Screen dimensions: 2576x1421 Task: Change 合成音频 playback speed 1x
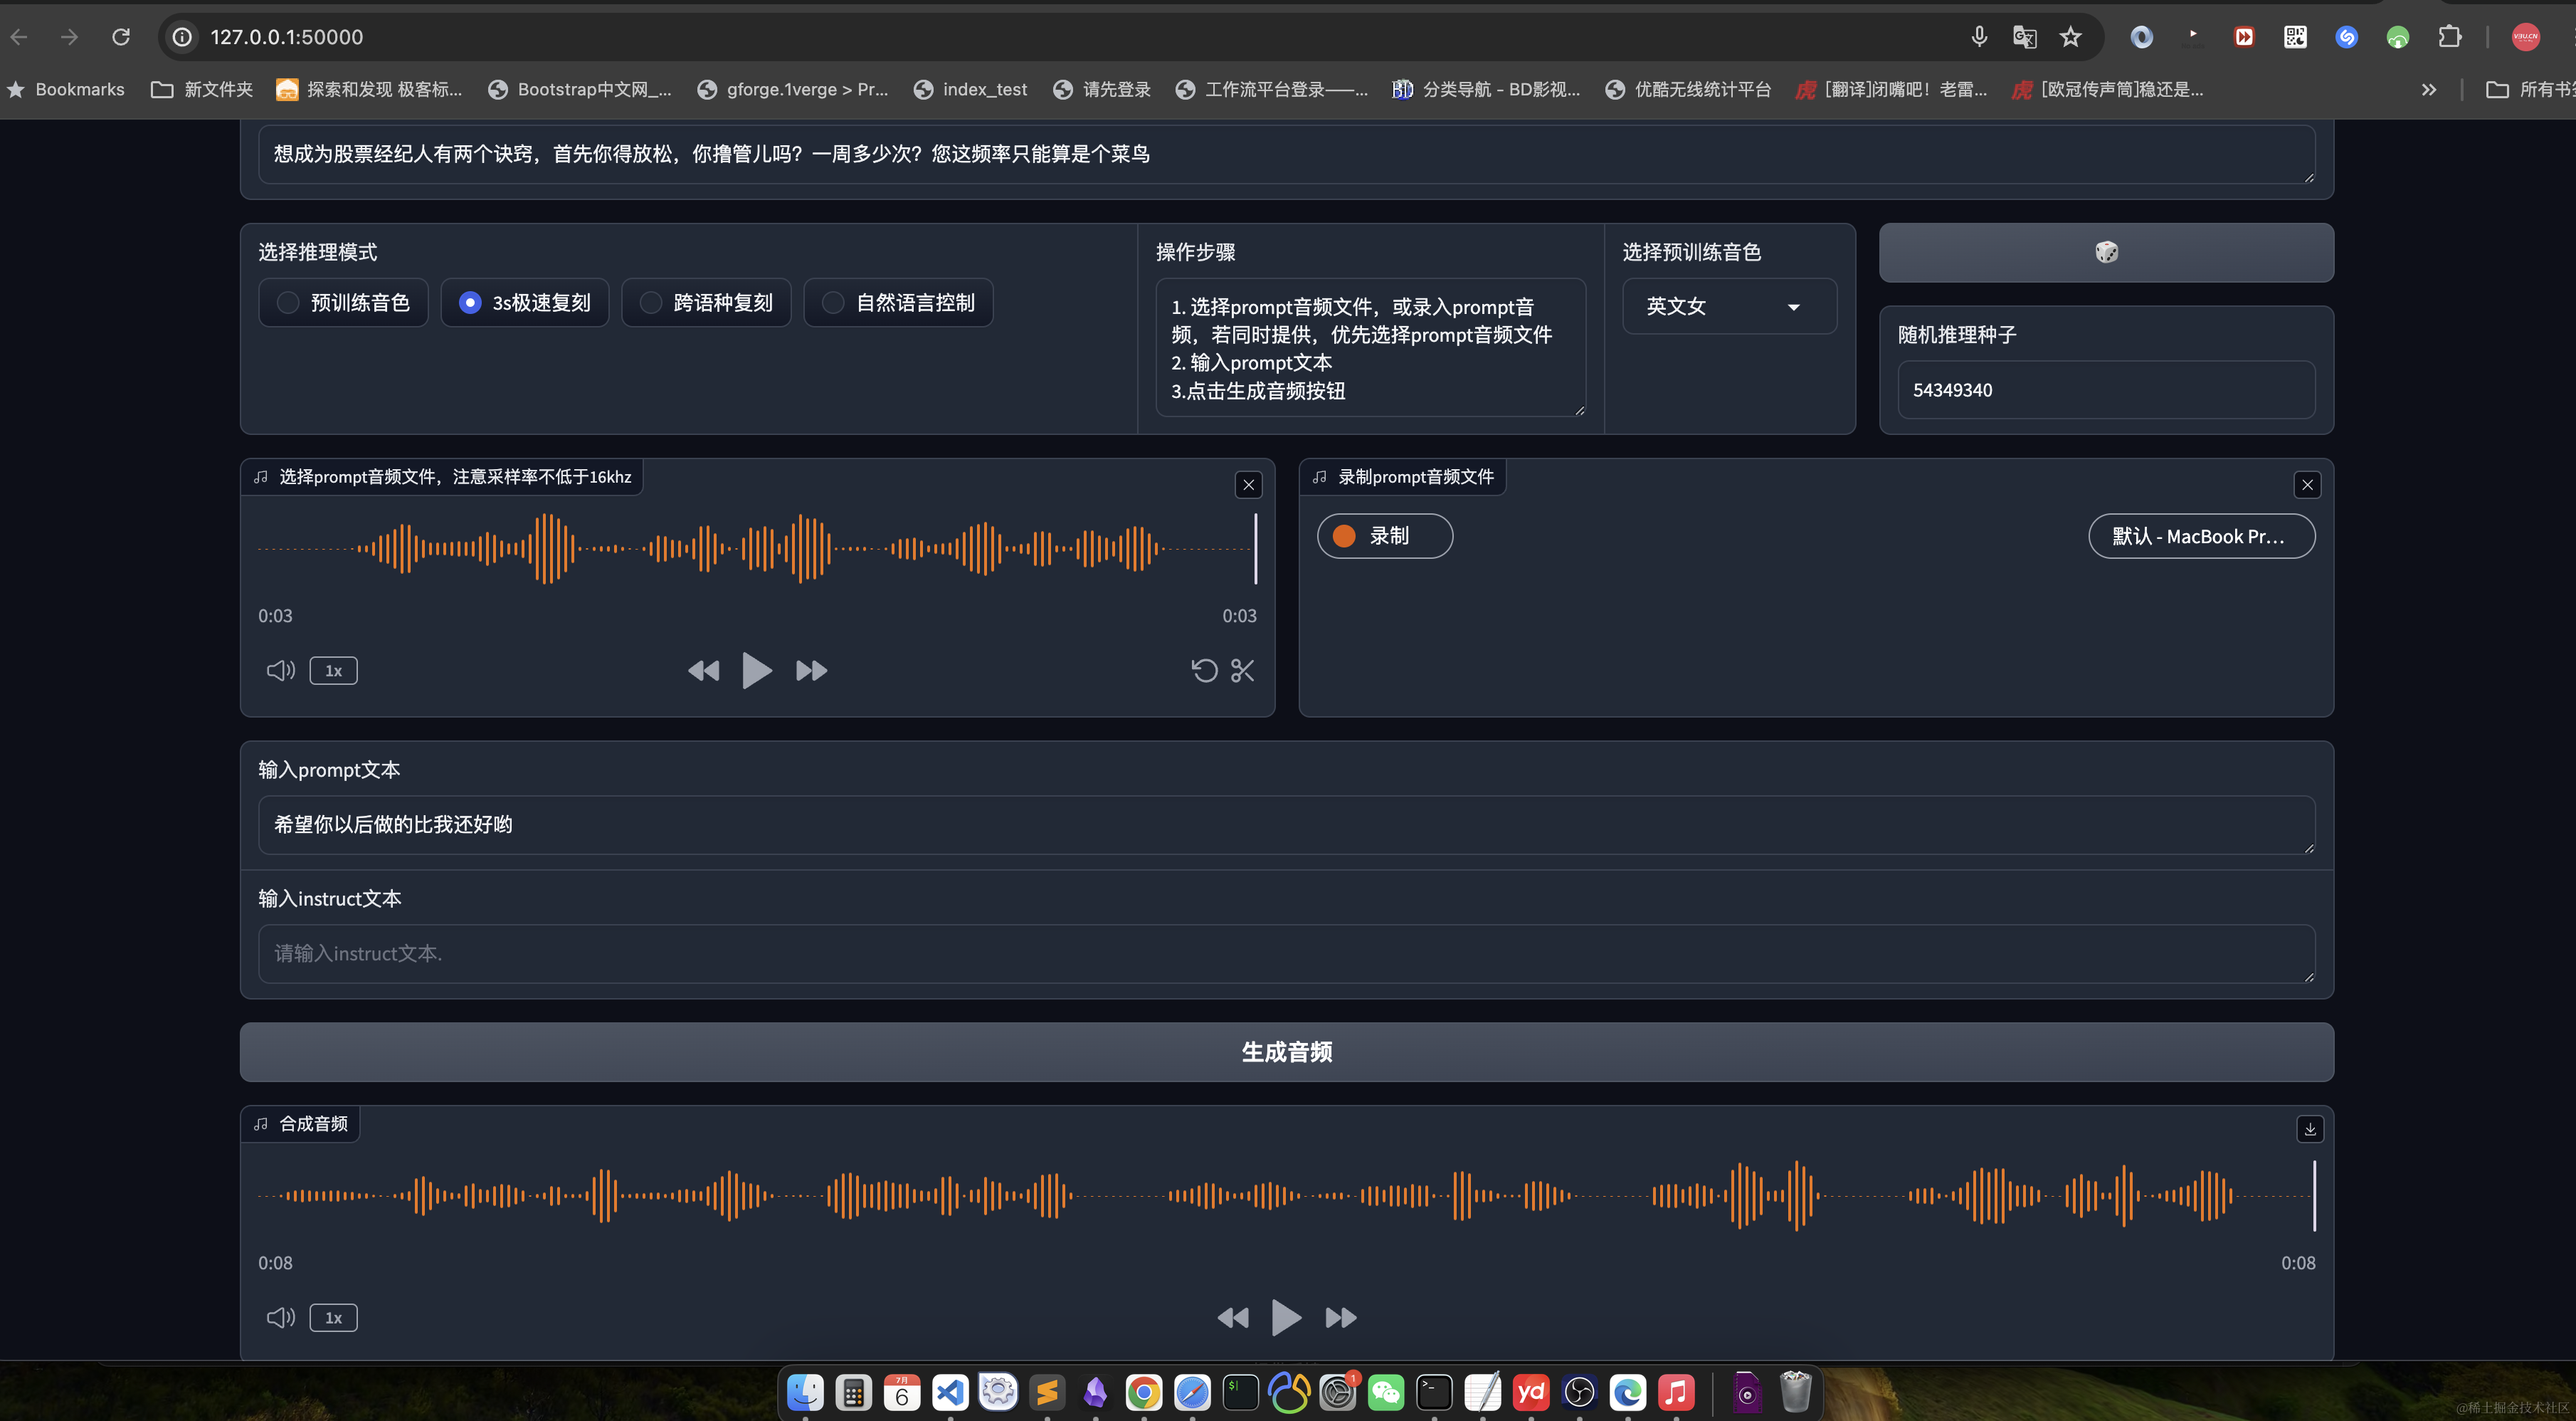[x=333, y=1318]
